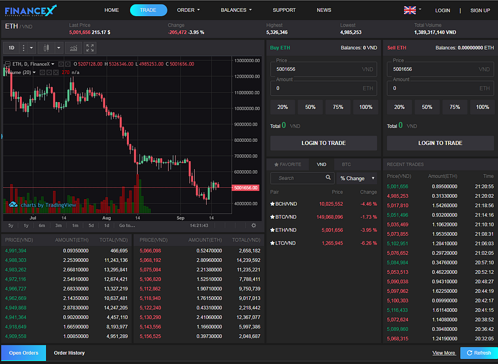Toggle favorite star for ETH/VND

272,230
